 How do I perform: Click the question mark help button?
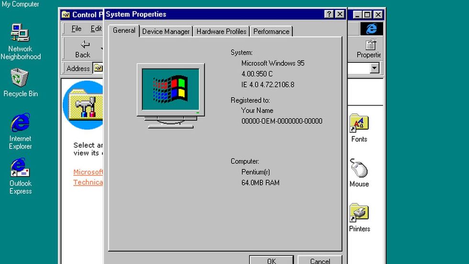pos(329,14)
